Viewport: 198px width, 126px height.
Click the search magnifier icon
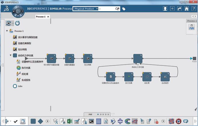pos(117,9)
